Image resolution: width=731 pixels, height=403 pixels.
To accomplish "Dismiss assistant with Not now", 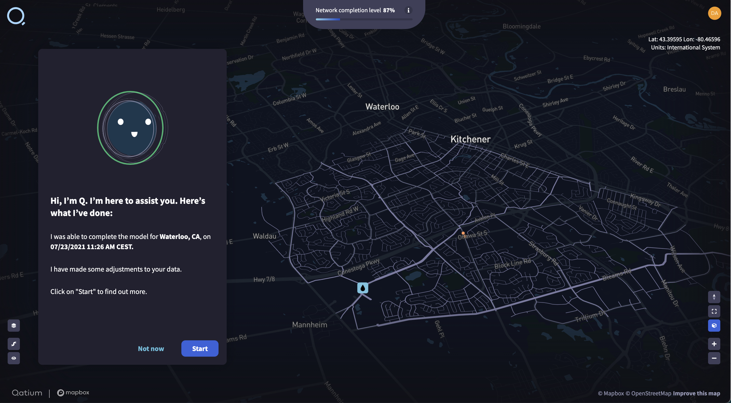I will pyautogui.click(x=151, y=348).
